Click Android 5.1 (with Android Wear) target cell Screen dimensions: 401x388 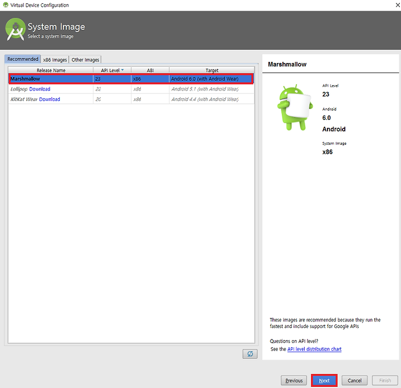coord(212,89)
